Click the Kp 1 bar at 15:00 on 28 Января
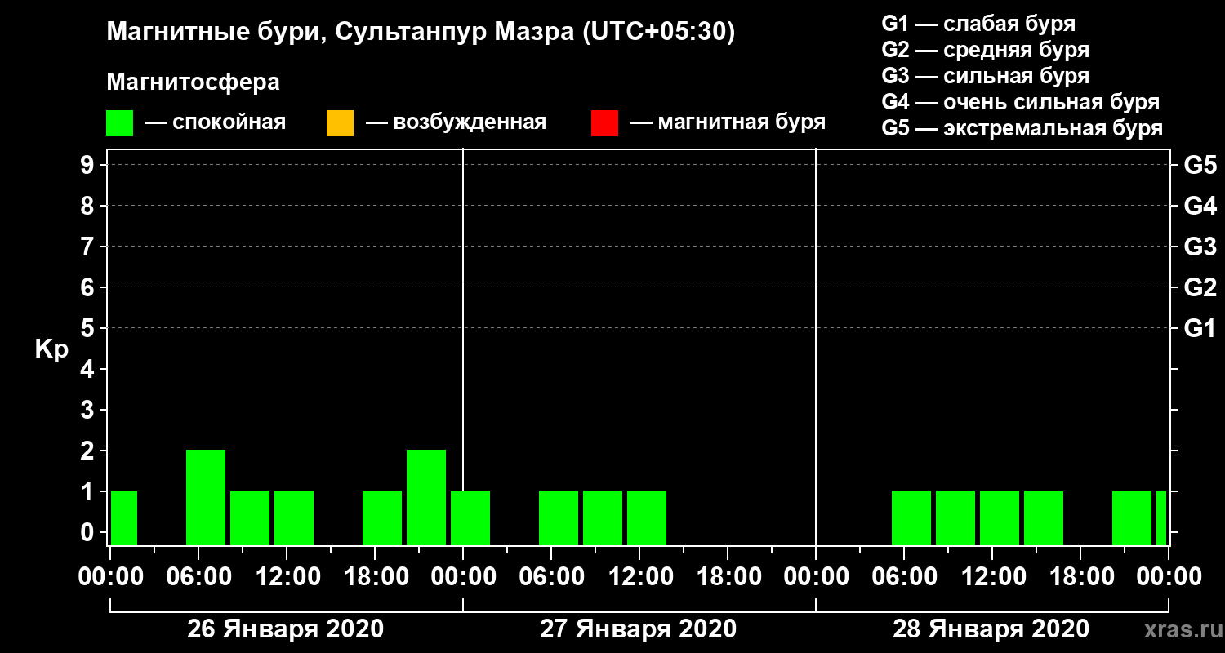Screen dimensions: 1225x653 click(x=1044, y=518)
